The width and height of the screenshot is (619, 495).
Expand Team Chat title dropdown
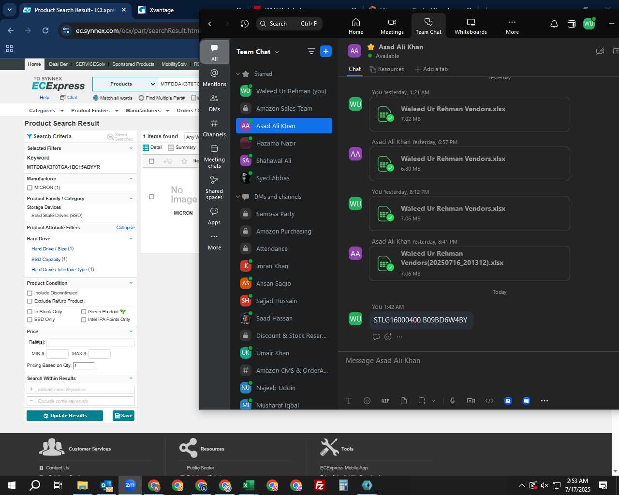(277, 52)
